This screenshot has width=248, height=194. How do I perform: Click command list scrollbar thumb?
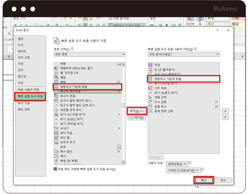click(x=123, y=105)
